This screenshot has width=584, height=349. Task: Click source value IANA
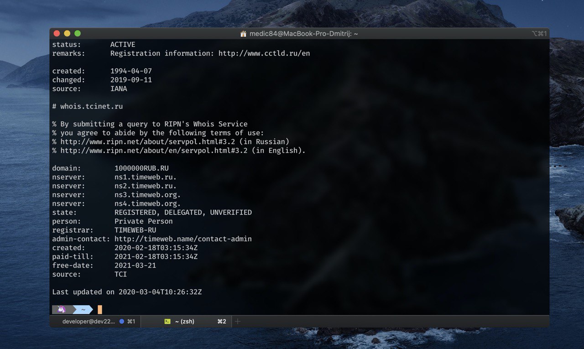click(x=119, y=89)
